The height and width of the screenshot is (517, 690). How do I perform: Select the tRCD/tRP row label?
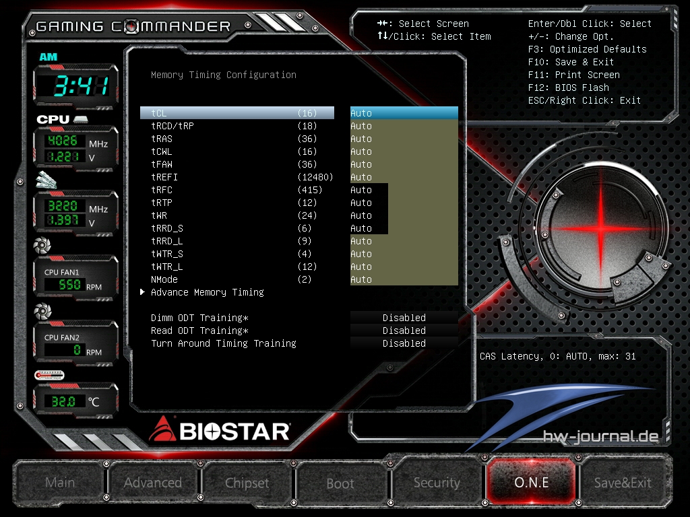(x=172, y=126)
